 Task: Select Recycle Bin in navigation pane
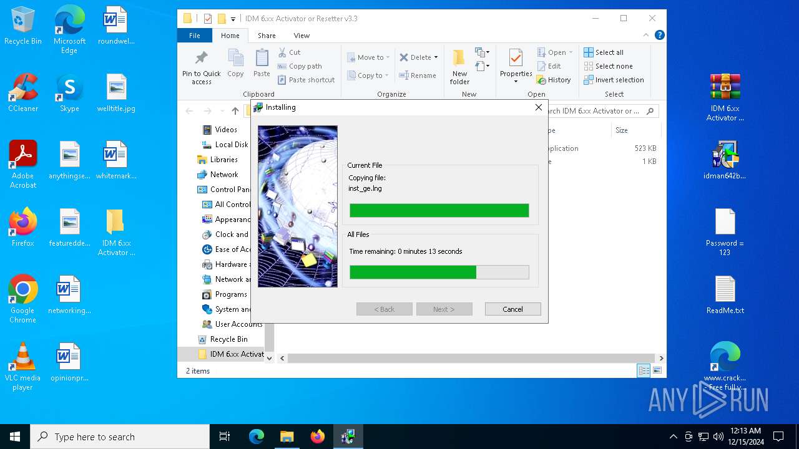pyautogui.click(x=223, y=339)
